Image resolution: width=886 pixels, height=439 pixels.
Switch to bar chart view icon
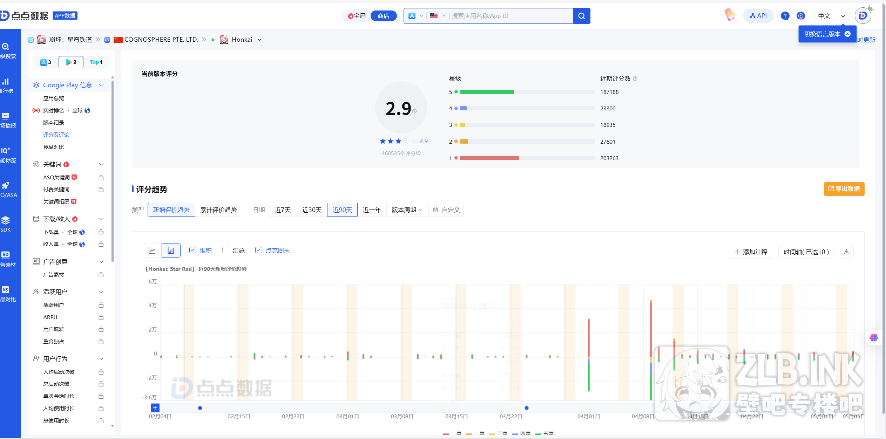tap(171, 251)
